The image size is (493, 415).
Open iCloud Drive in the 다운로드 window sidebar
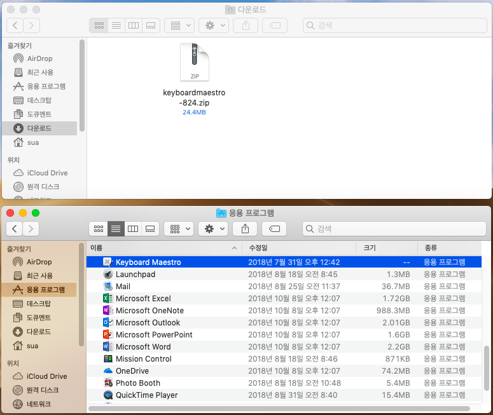click(x=39, y=173)
